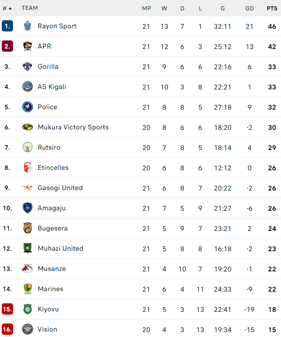281x337 pixels.
Task: Click the MP column header
Action: [x=146, y=8]
